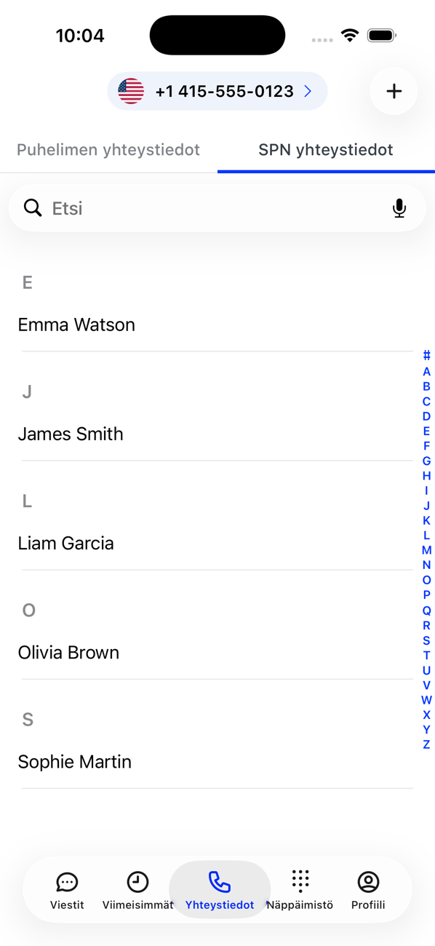Expand the +1 415-555-0123 number selector
435x946 pixels.
pyautogui.click(x=217, y=91)
